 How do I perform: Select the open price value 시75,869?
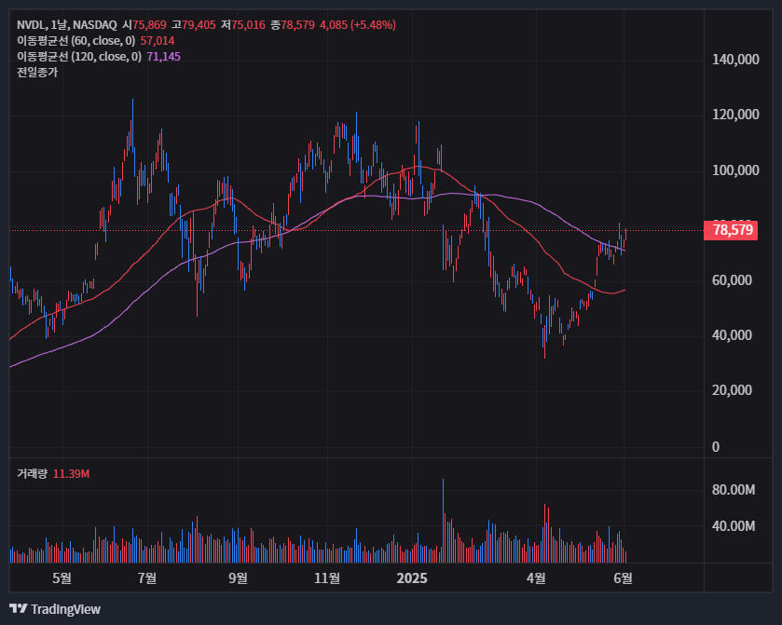(144, 25)
